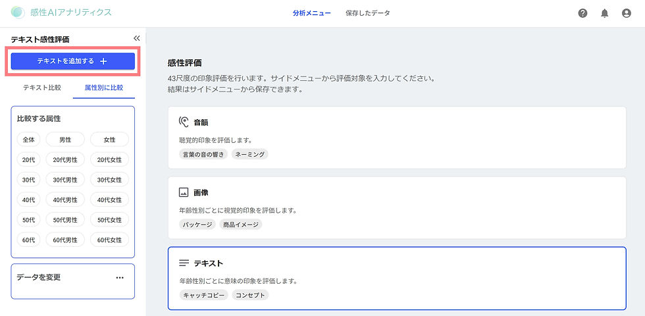Switch to the テキスト比較 tab
The width and height of the screenshot is (645, 316).
42,88
